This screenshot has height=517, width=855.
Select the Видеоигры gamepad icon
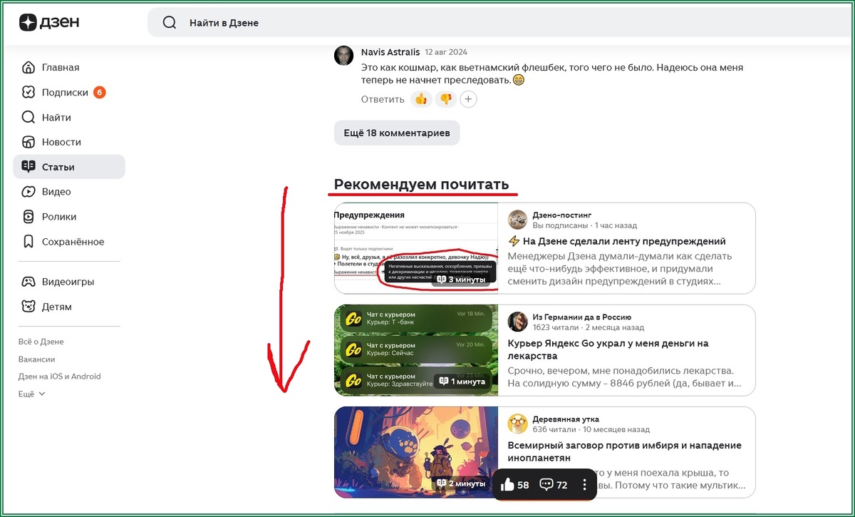pos(29,281)
